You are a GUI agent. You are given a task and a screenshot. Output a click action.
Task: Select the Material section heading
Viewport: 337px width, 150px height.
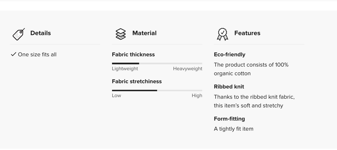(144, 33)
